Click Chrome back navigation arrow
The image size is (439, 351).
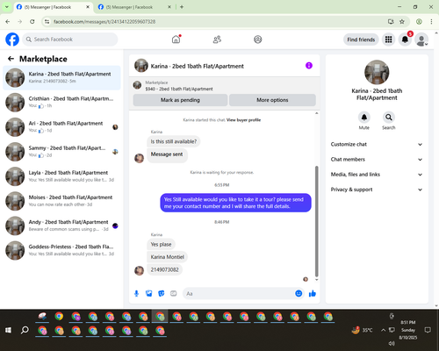coord(8,22)
